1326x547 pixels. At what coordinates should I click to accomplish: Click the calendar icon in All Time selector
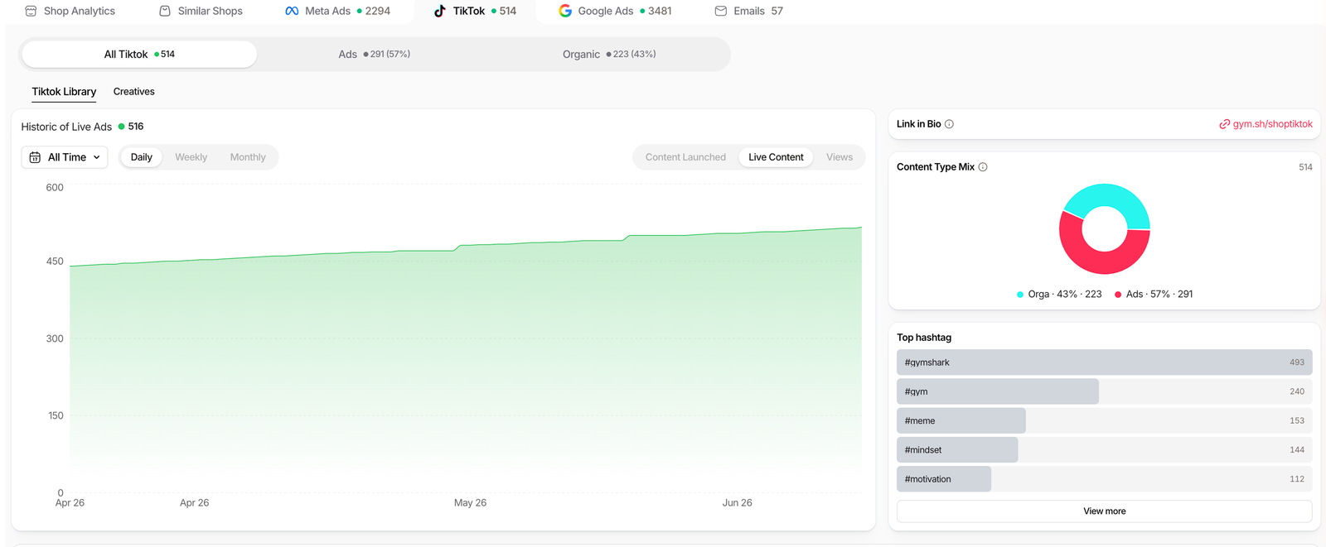(35, 157)
